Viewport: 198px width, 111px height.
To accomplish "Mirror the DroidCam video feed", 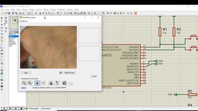I will tap(51, 83).
